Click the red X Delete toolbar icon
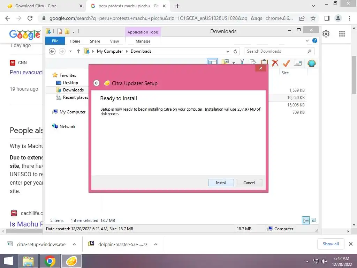The height and width of the screenshot is (268, 357). click(x=275, y=63)
